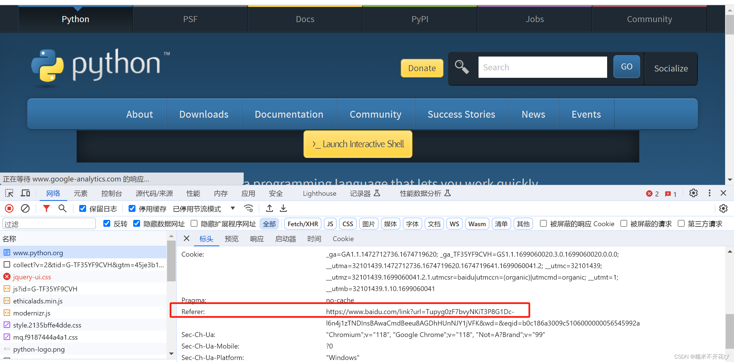Click the yellow Donate button
Viewport: 734px width, 362px height.
[x=422, y=68]
